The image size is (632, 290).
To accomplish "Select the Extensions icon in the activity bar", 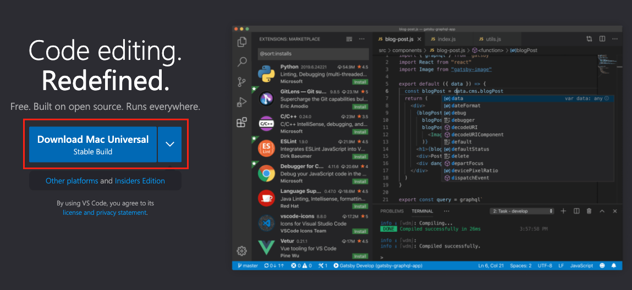I will coord(242,122).
